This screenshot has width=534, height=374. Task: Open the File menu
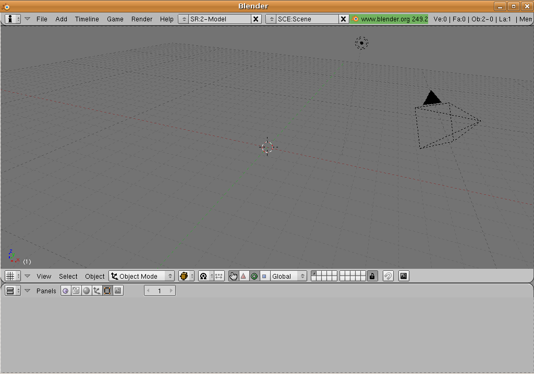pos(42,19)
